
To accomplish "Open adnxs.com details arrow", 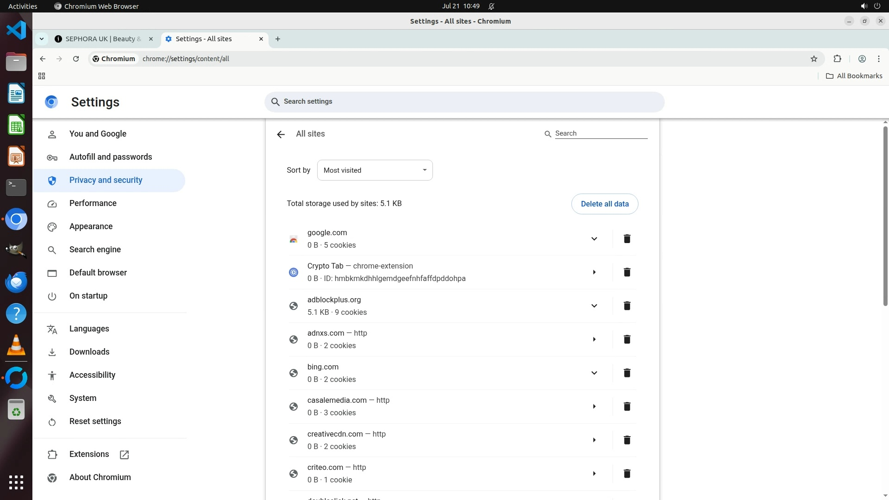I will click(x=594, y=339).
